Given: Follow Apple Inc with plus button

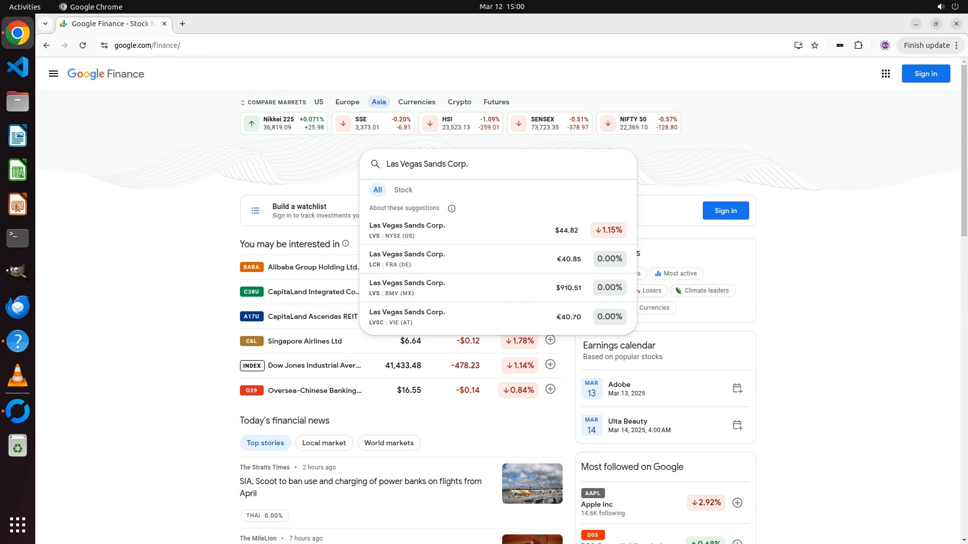Looking at the screenshot, I should pyautogui.click(x=737, y=503).
